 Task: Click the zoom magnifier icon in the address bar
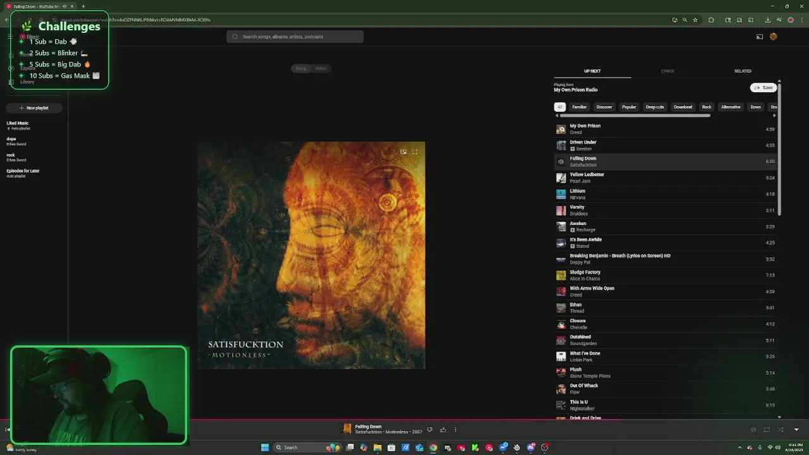[684, 20]
